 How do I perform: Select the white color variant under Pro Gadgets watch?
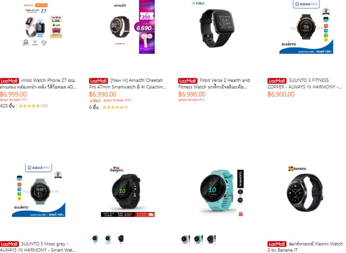(108, 239)
